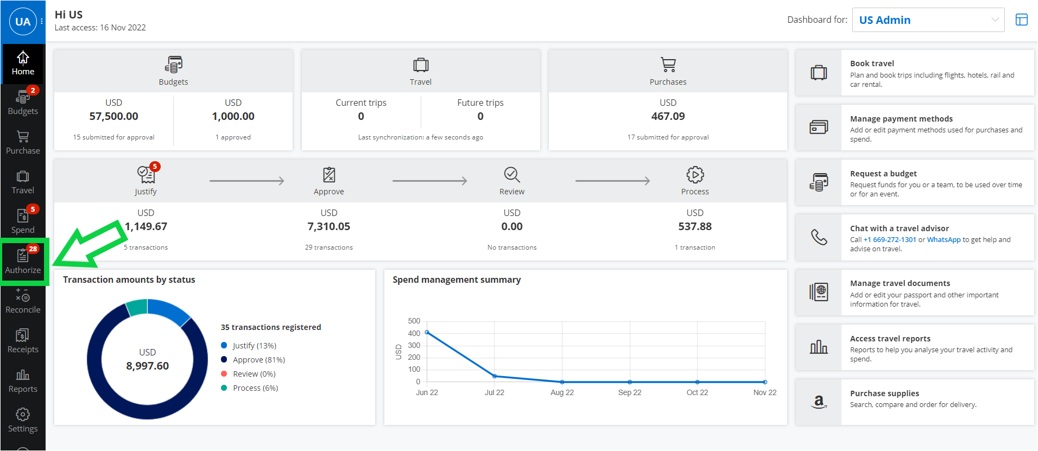1038x451 pixels.
Task: Open Spend in the sidebar
Action: coord(23,222)
